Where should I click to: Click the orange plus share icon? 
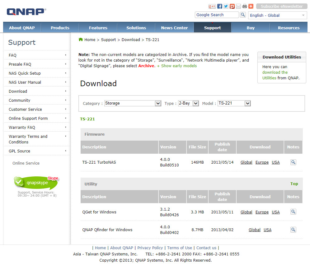(x=251, y=6)
